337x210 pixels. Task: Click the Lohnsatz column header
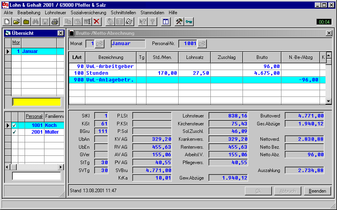(x=195, y=57)
